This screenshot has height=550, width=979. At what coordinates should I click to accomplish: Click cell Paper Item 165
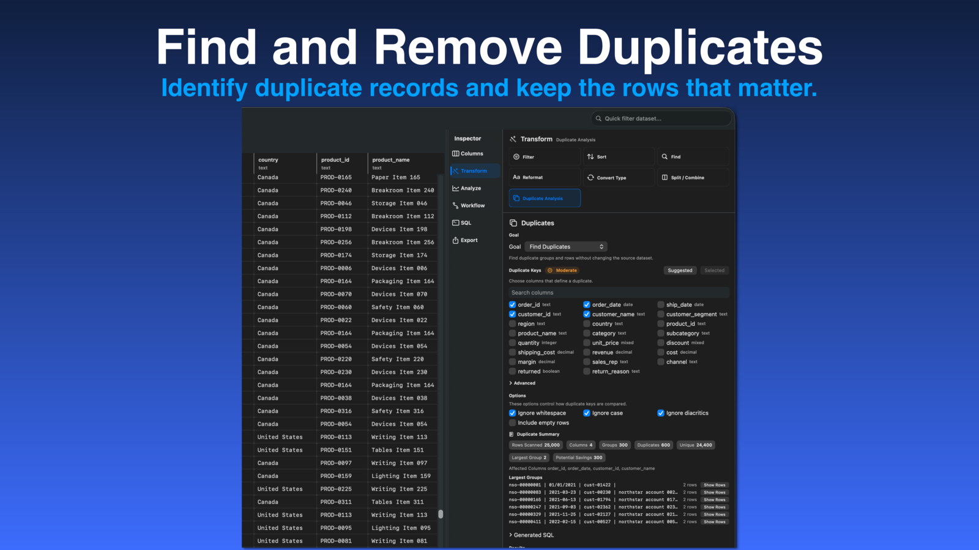(396, 178)
